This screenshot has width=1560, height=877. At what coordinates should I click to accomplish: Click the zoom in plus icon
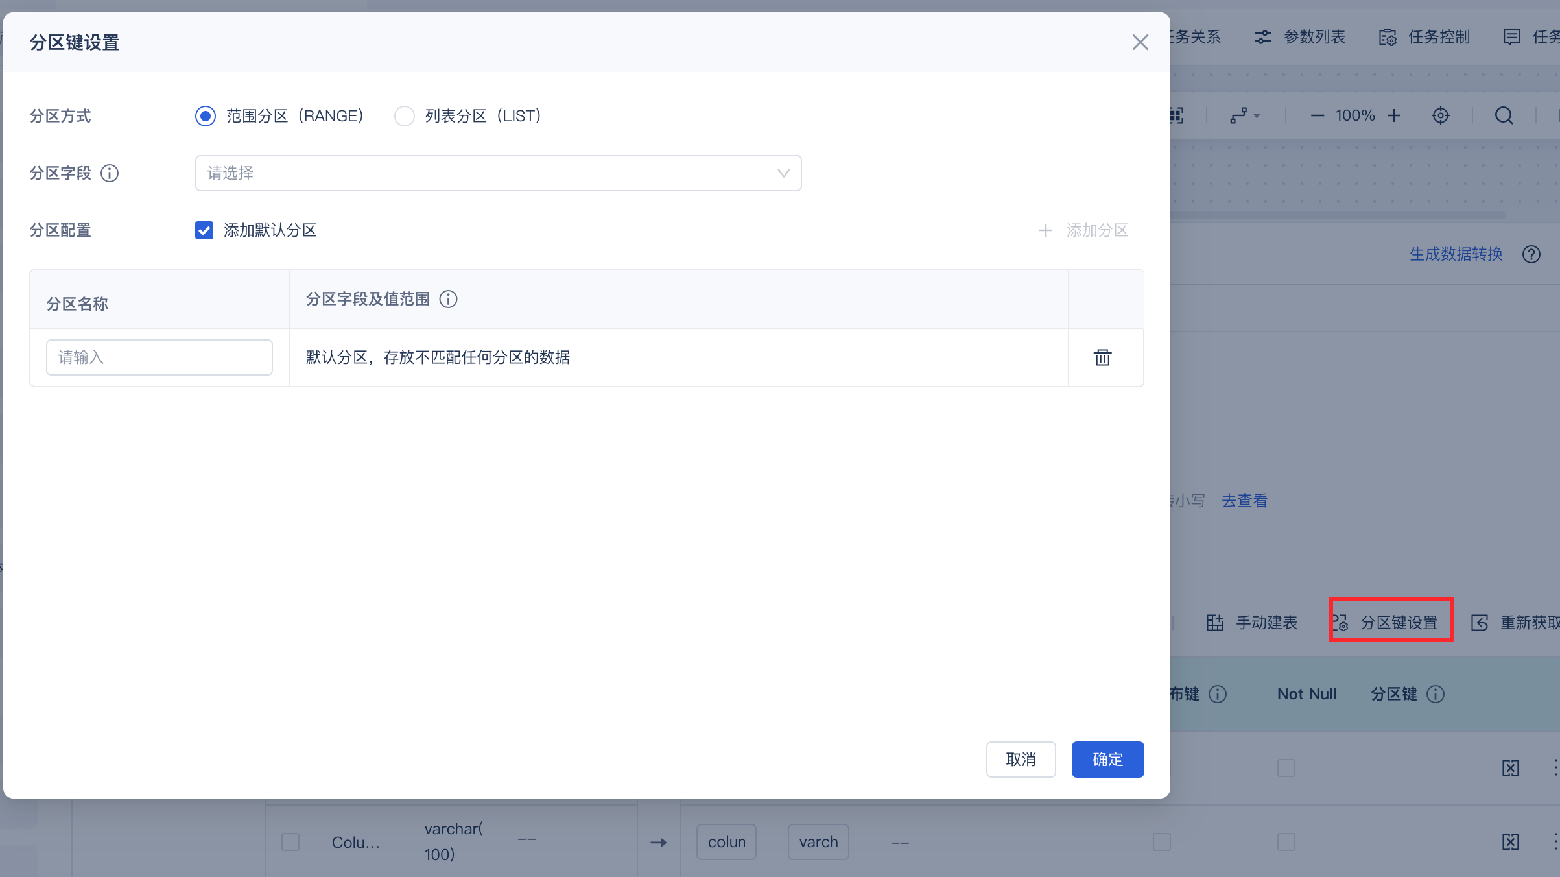(1394, 115)
